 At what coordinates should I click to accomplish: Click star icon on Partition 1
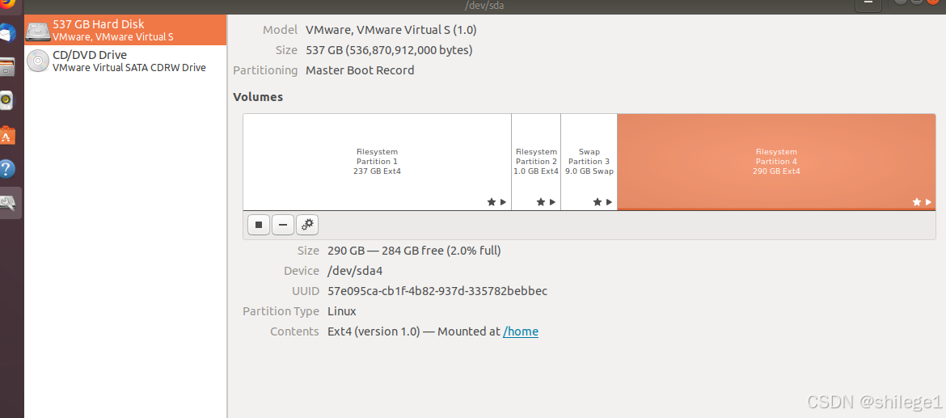coord(492,202)
